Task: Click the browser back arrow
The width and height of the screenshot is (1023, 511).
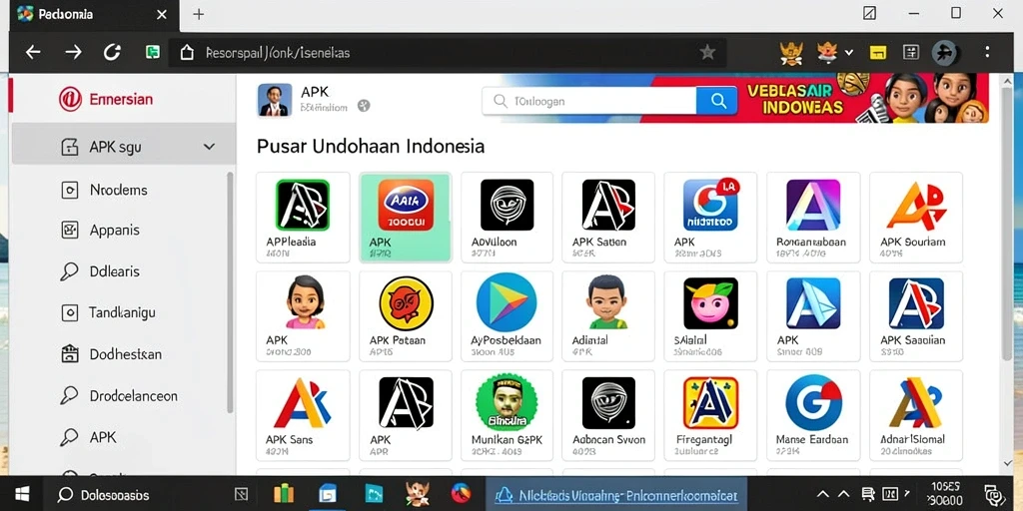Action: (33, 52)
